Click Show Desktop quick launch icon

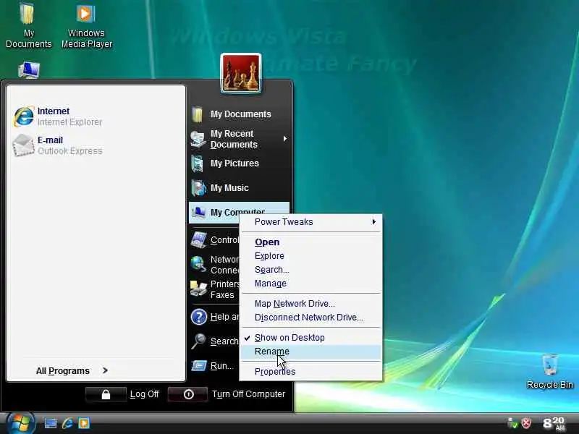(50, 423)
